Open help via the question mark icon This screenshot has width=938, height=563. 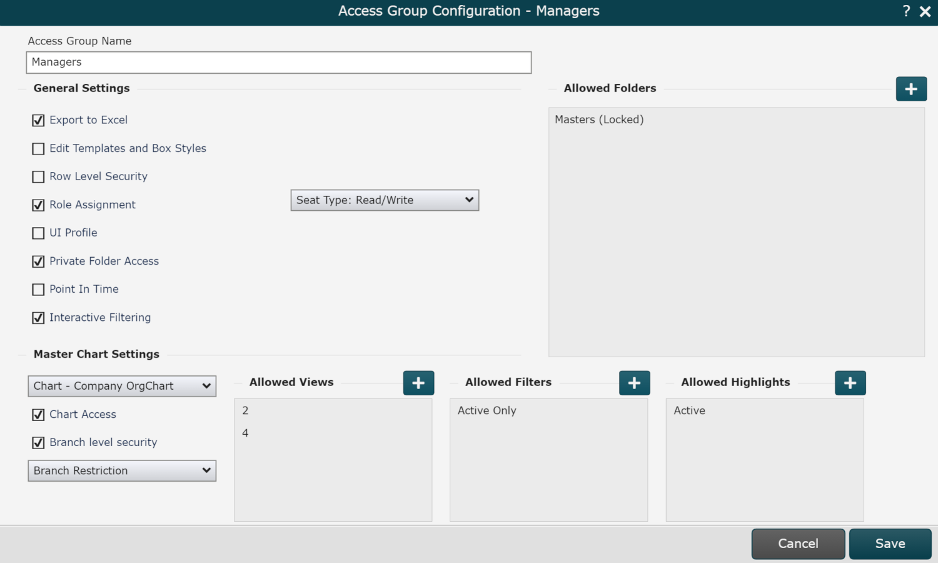click(x=906, y=11)
